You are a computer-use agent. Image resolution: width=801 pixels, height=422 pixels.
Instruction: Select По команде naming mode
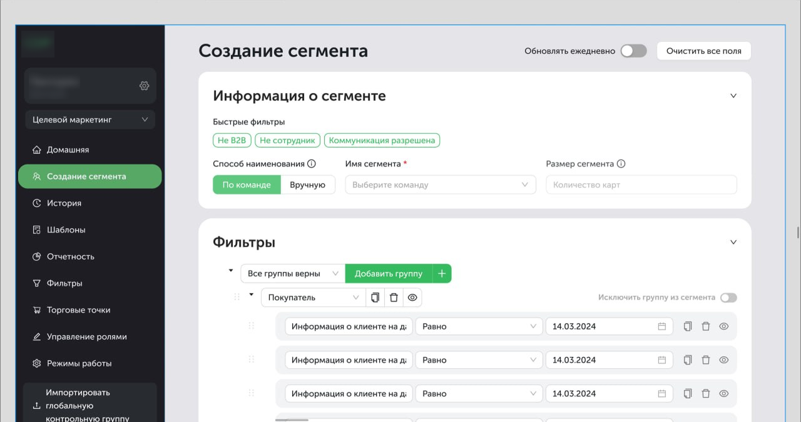pyautogui.click(x=247, y=185)
